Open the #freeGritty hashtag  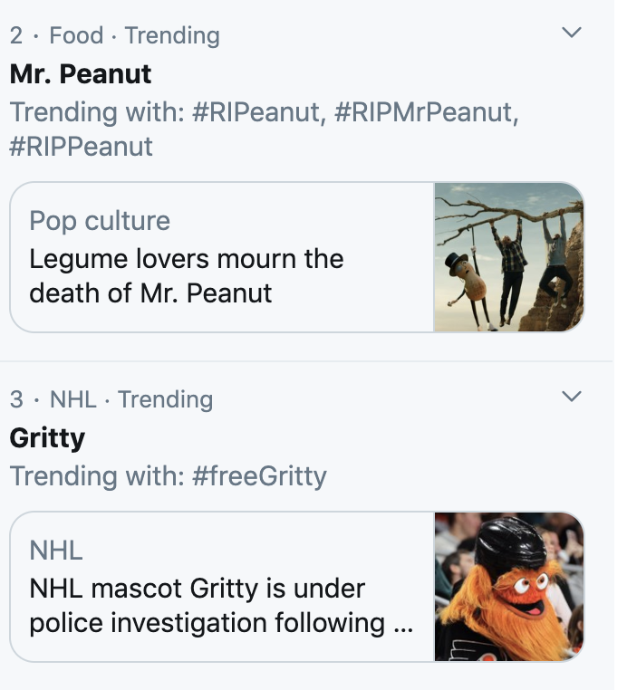tap(259, 475)
